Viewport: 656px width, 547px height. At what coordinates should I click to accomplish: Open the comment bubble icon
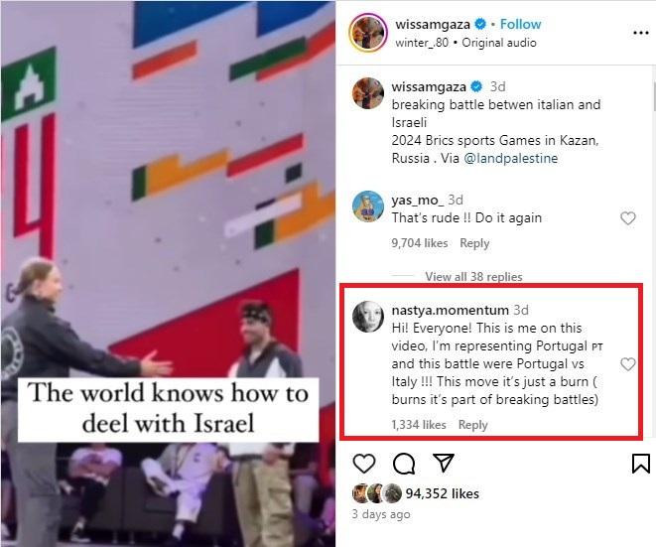tap(404, 464)
